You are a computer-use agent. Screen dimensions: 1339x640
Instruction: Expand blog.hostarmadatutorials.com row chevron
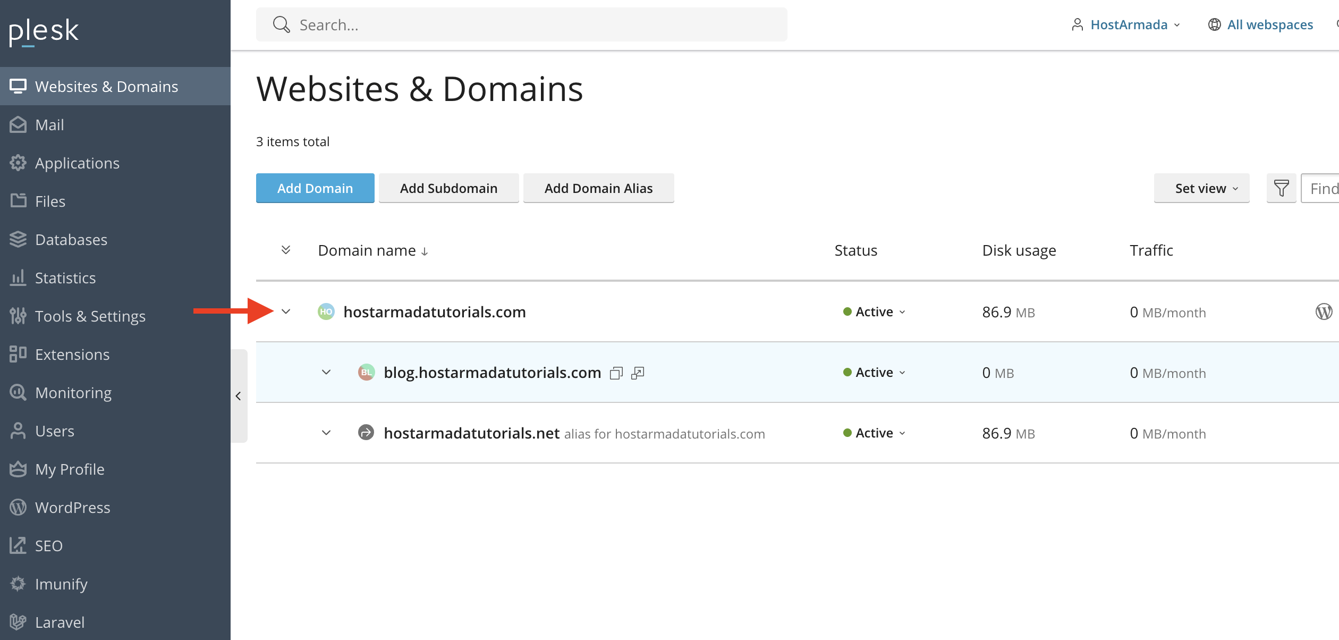pyautogui.click(x=326, y=372)
